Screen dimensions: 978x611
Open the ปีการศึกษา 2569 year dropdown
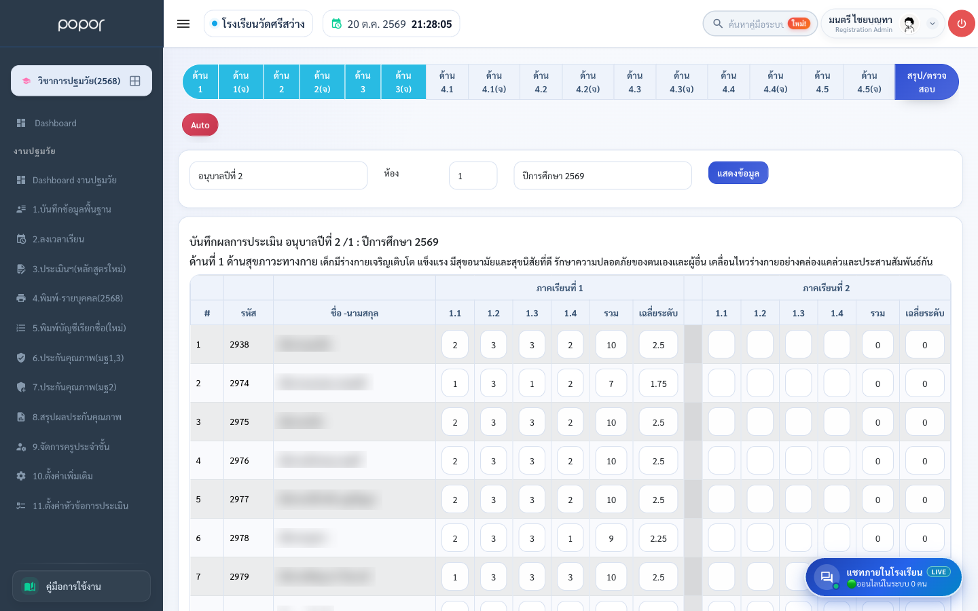tap(603, 176)
